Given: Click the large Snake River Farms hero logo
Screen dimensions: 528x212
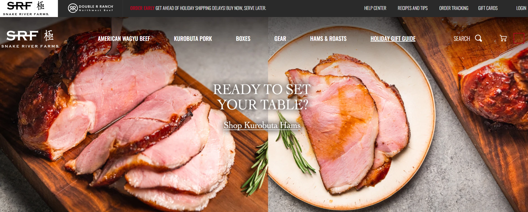Looking at the screenshot, I should point(30,39).
